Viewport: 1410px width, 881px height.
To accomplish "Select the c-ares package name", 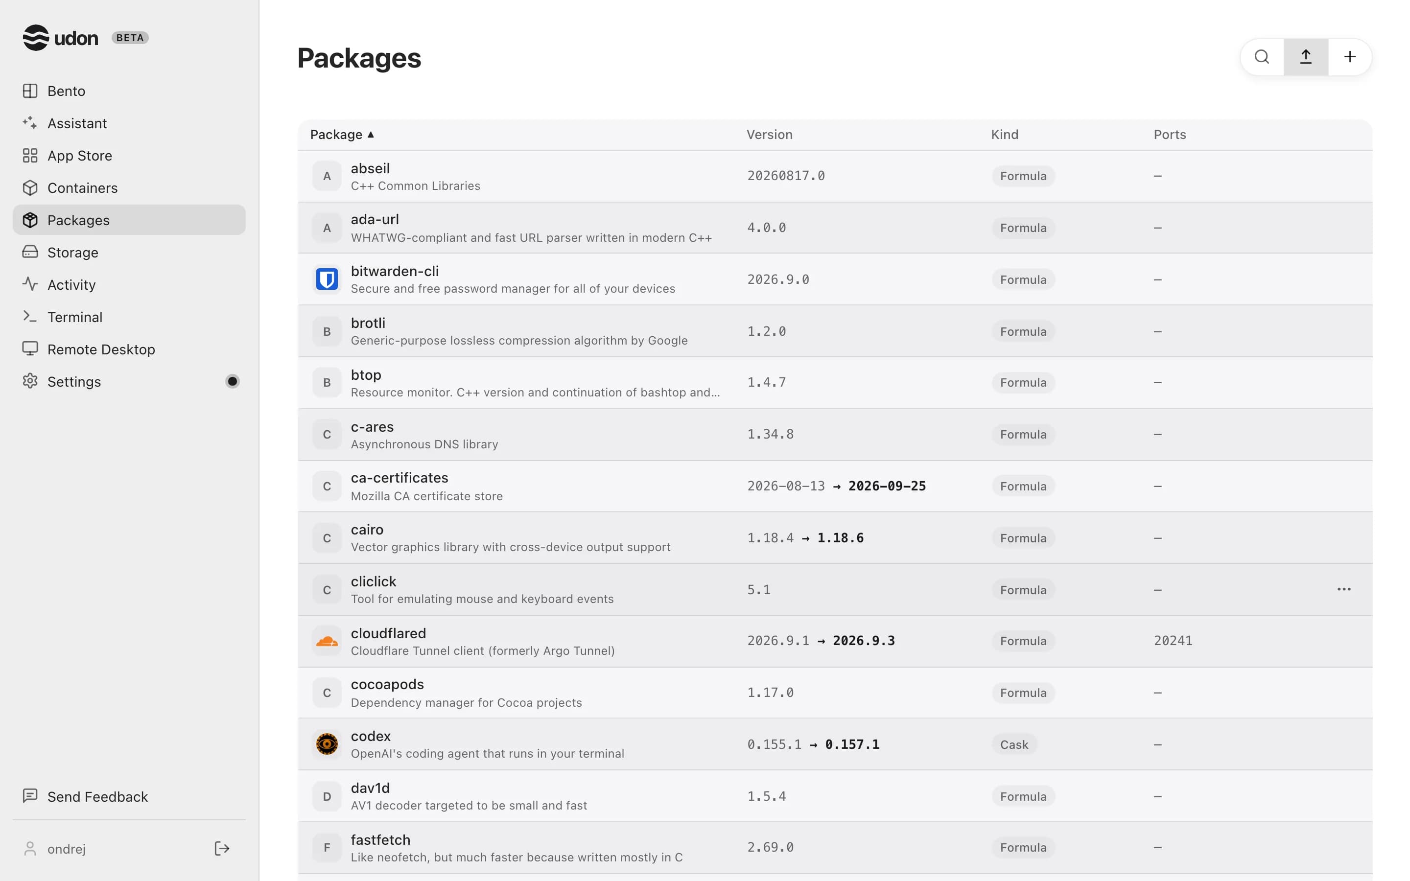I will pyautogui.click(x=372, y=427).
